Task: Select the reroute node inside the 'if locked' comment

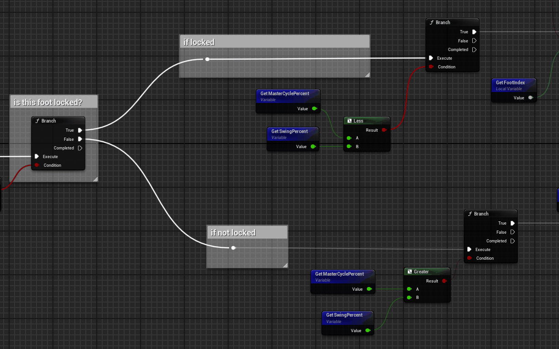Action: click(207, 59)
